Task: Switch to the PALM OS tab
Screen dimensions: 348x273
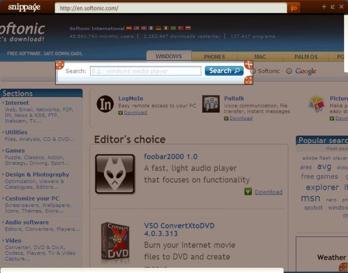Action: (306, 56)
